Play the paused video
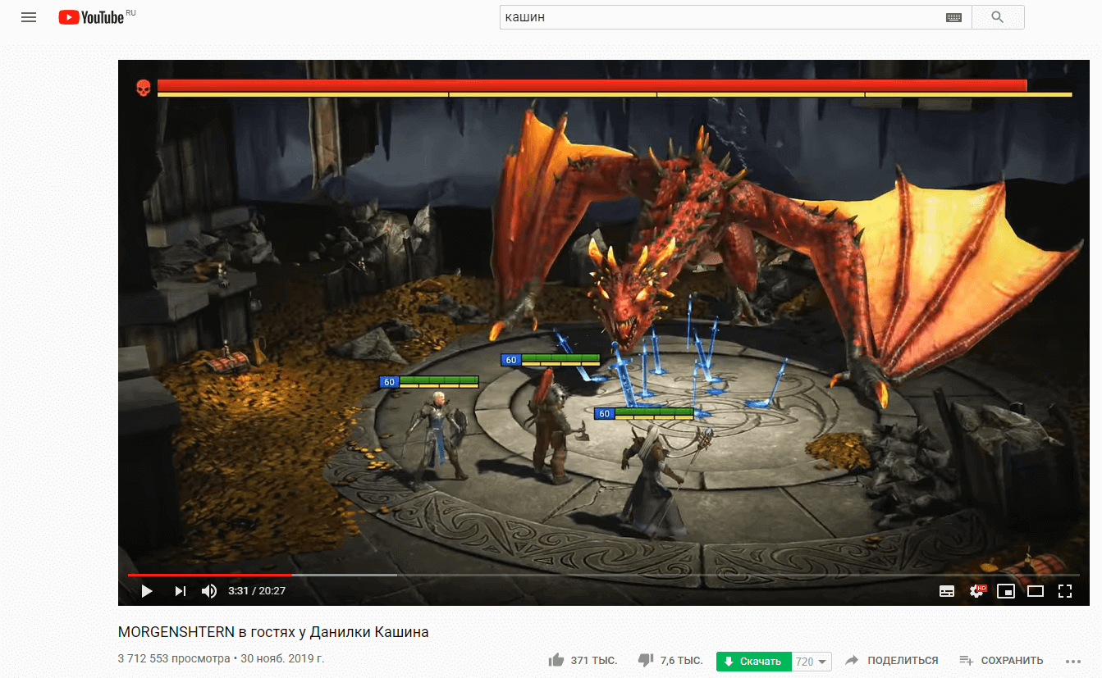Image resolution: width=1102 pixels, height=678 pixels. click(x=147, y=590)
